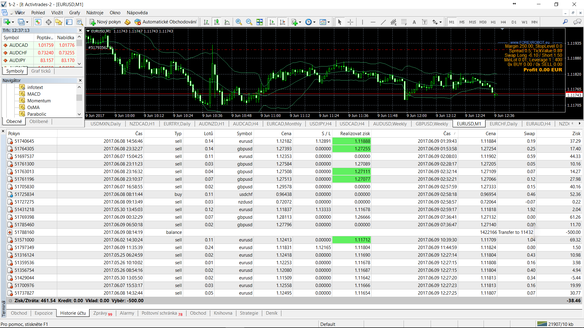Select the MACD indicator in Navigator
Screen dimensions: 584x328
tap(34, 94)
